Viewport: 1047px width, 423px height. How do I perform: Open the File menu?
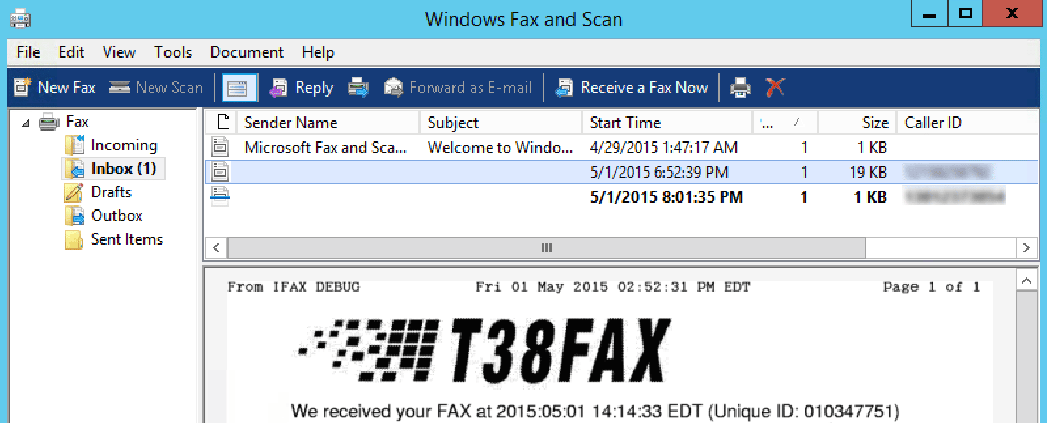[x=28, y=52]
